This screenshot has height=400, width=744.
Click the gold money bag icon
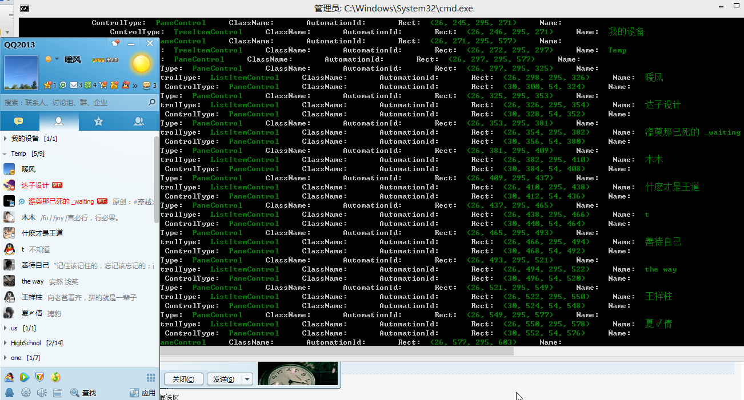[x=114, y=86]
